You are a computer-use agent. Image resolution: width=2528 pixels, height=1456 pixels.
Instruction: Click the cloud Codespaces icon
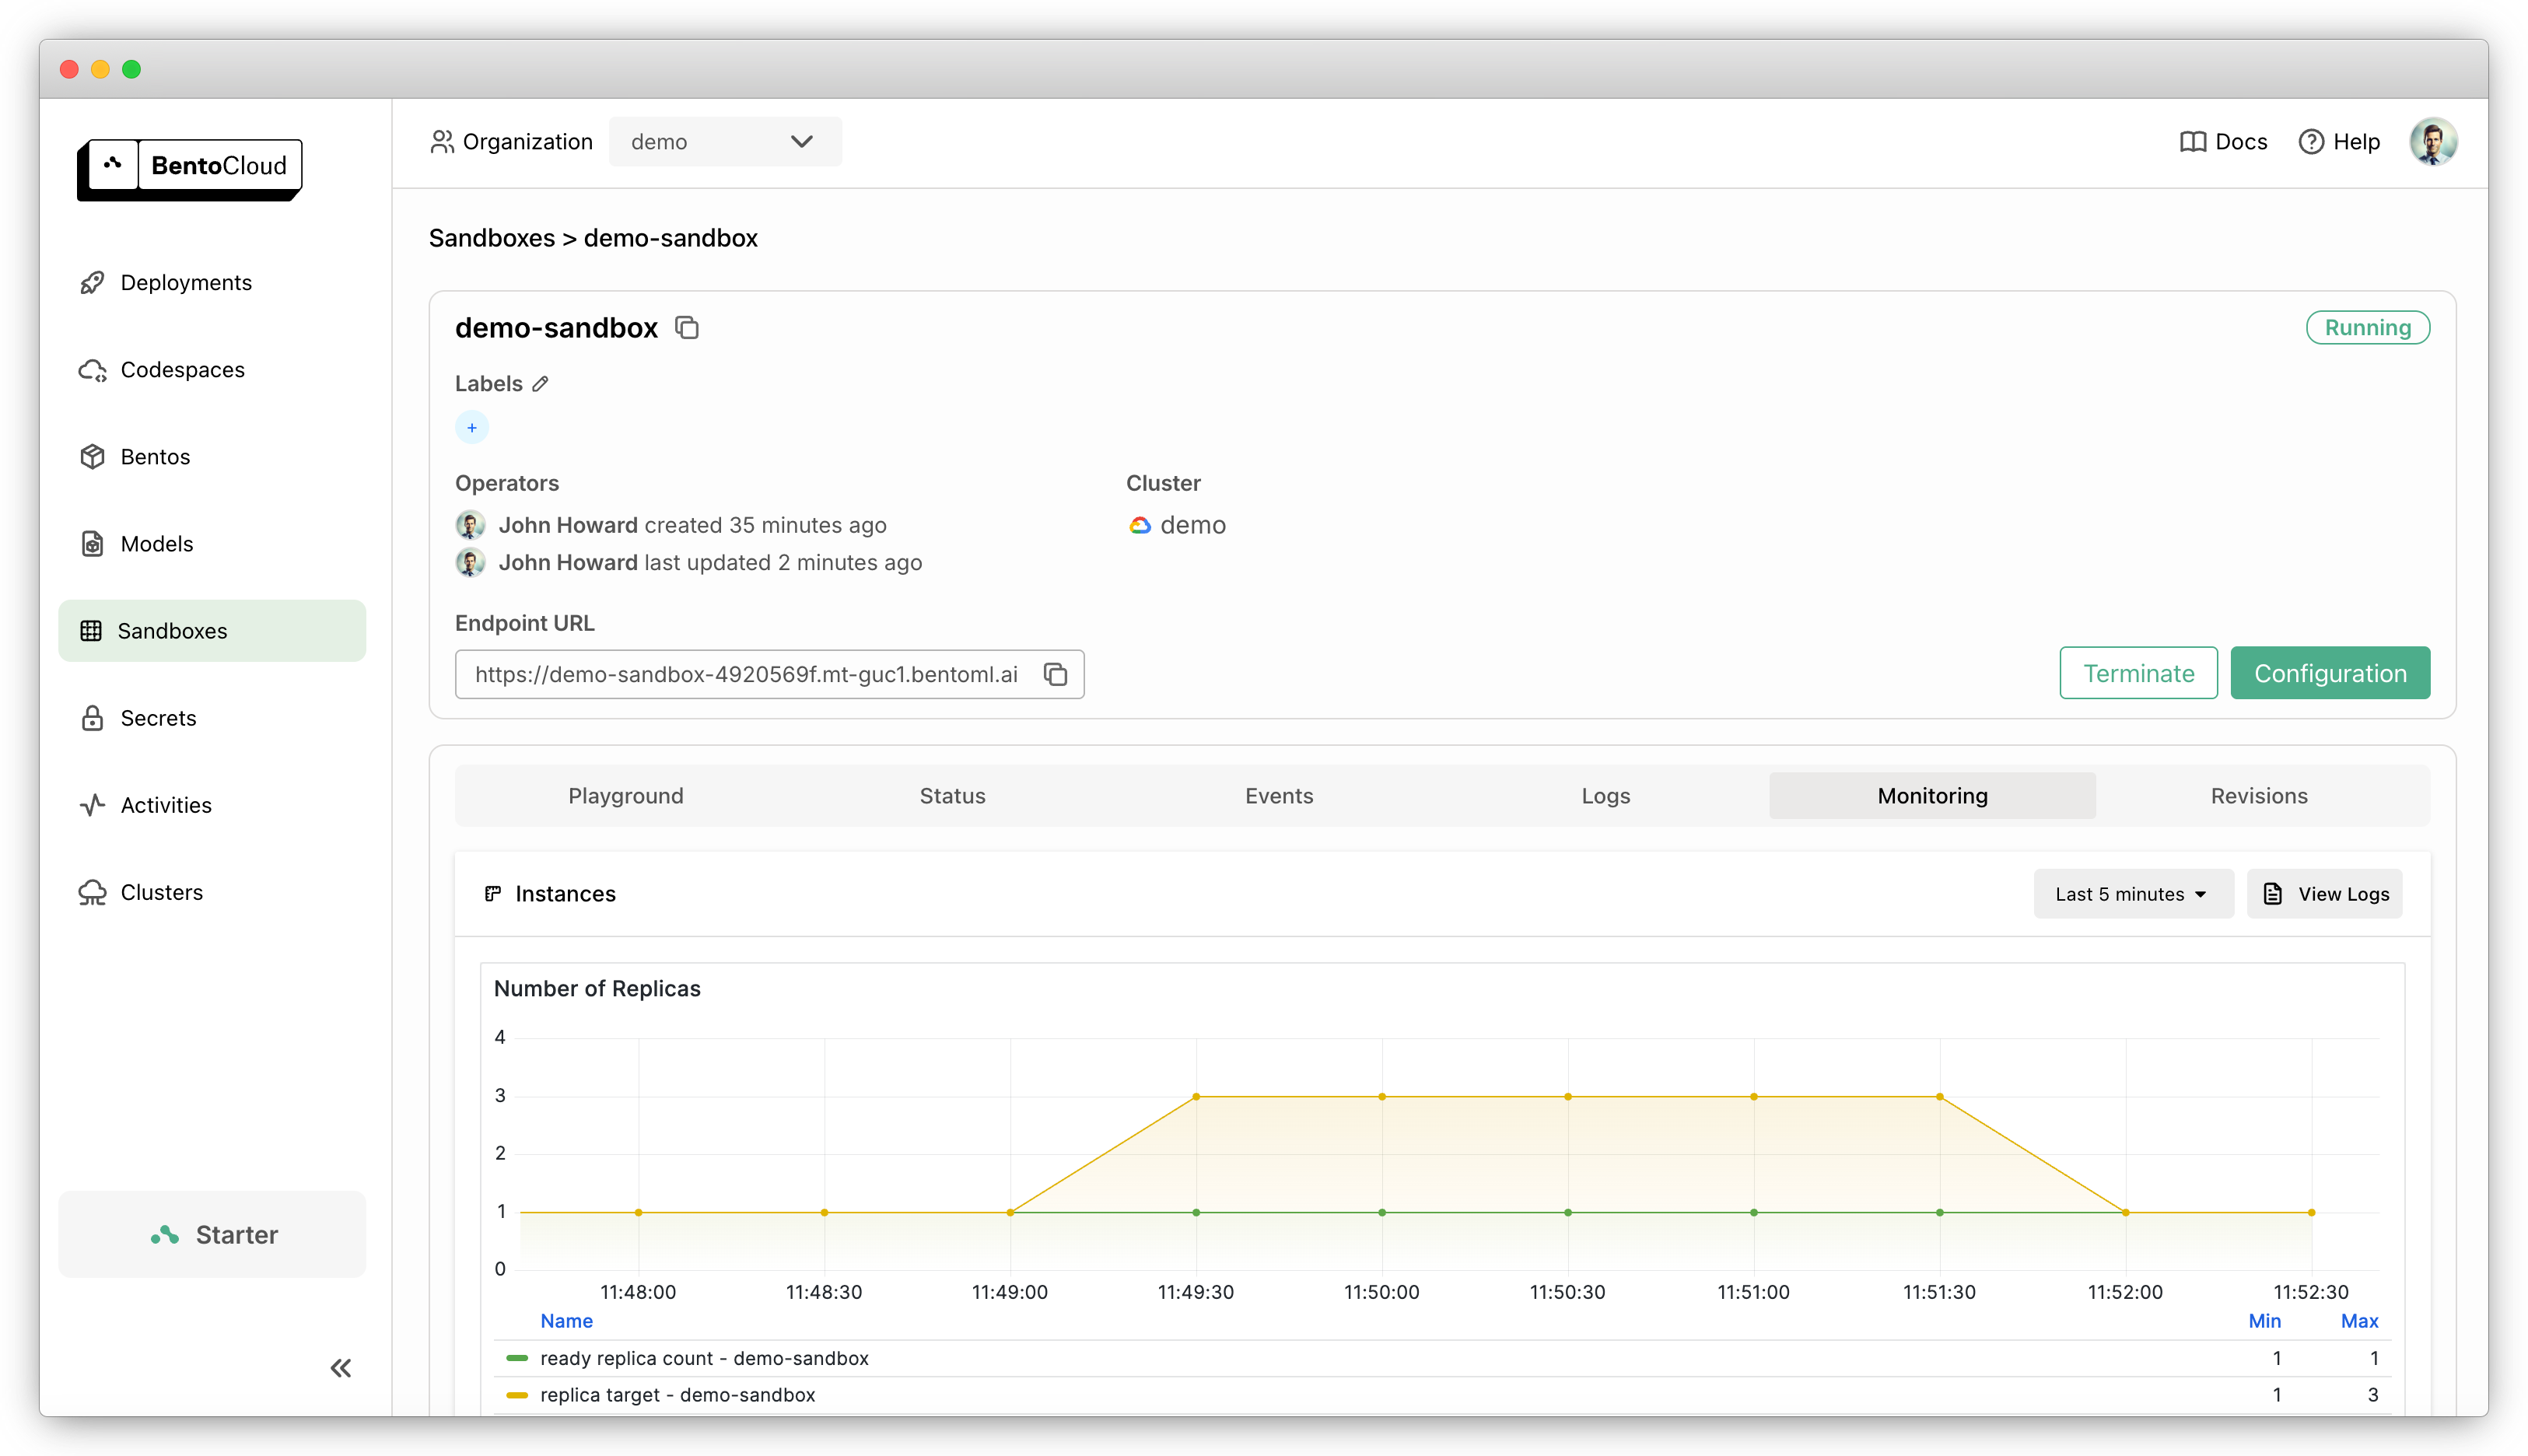(x=92, y=370)
